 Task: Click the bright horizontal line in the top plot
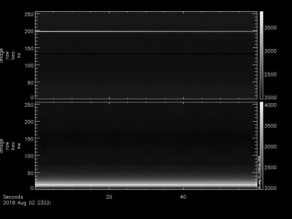146,31
